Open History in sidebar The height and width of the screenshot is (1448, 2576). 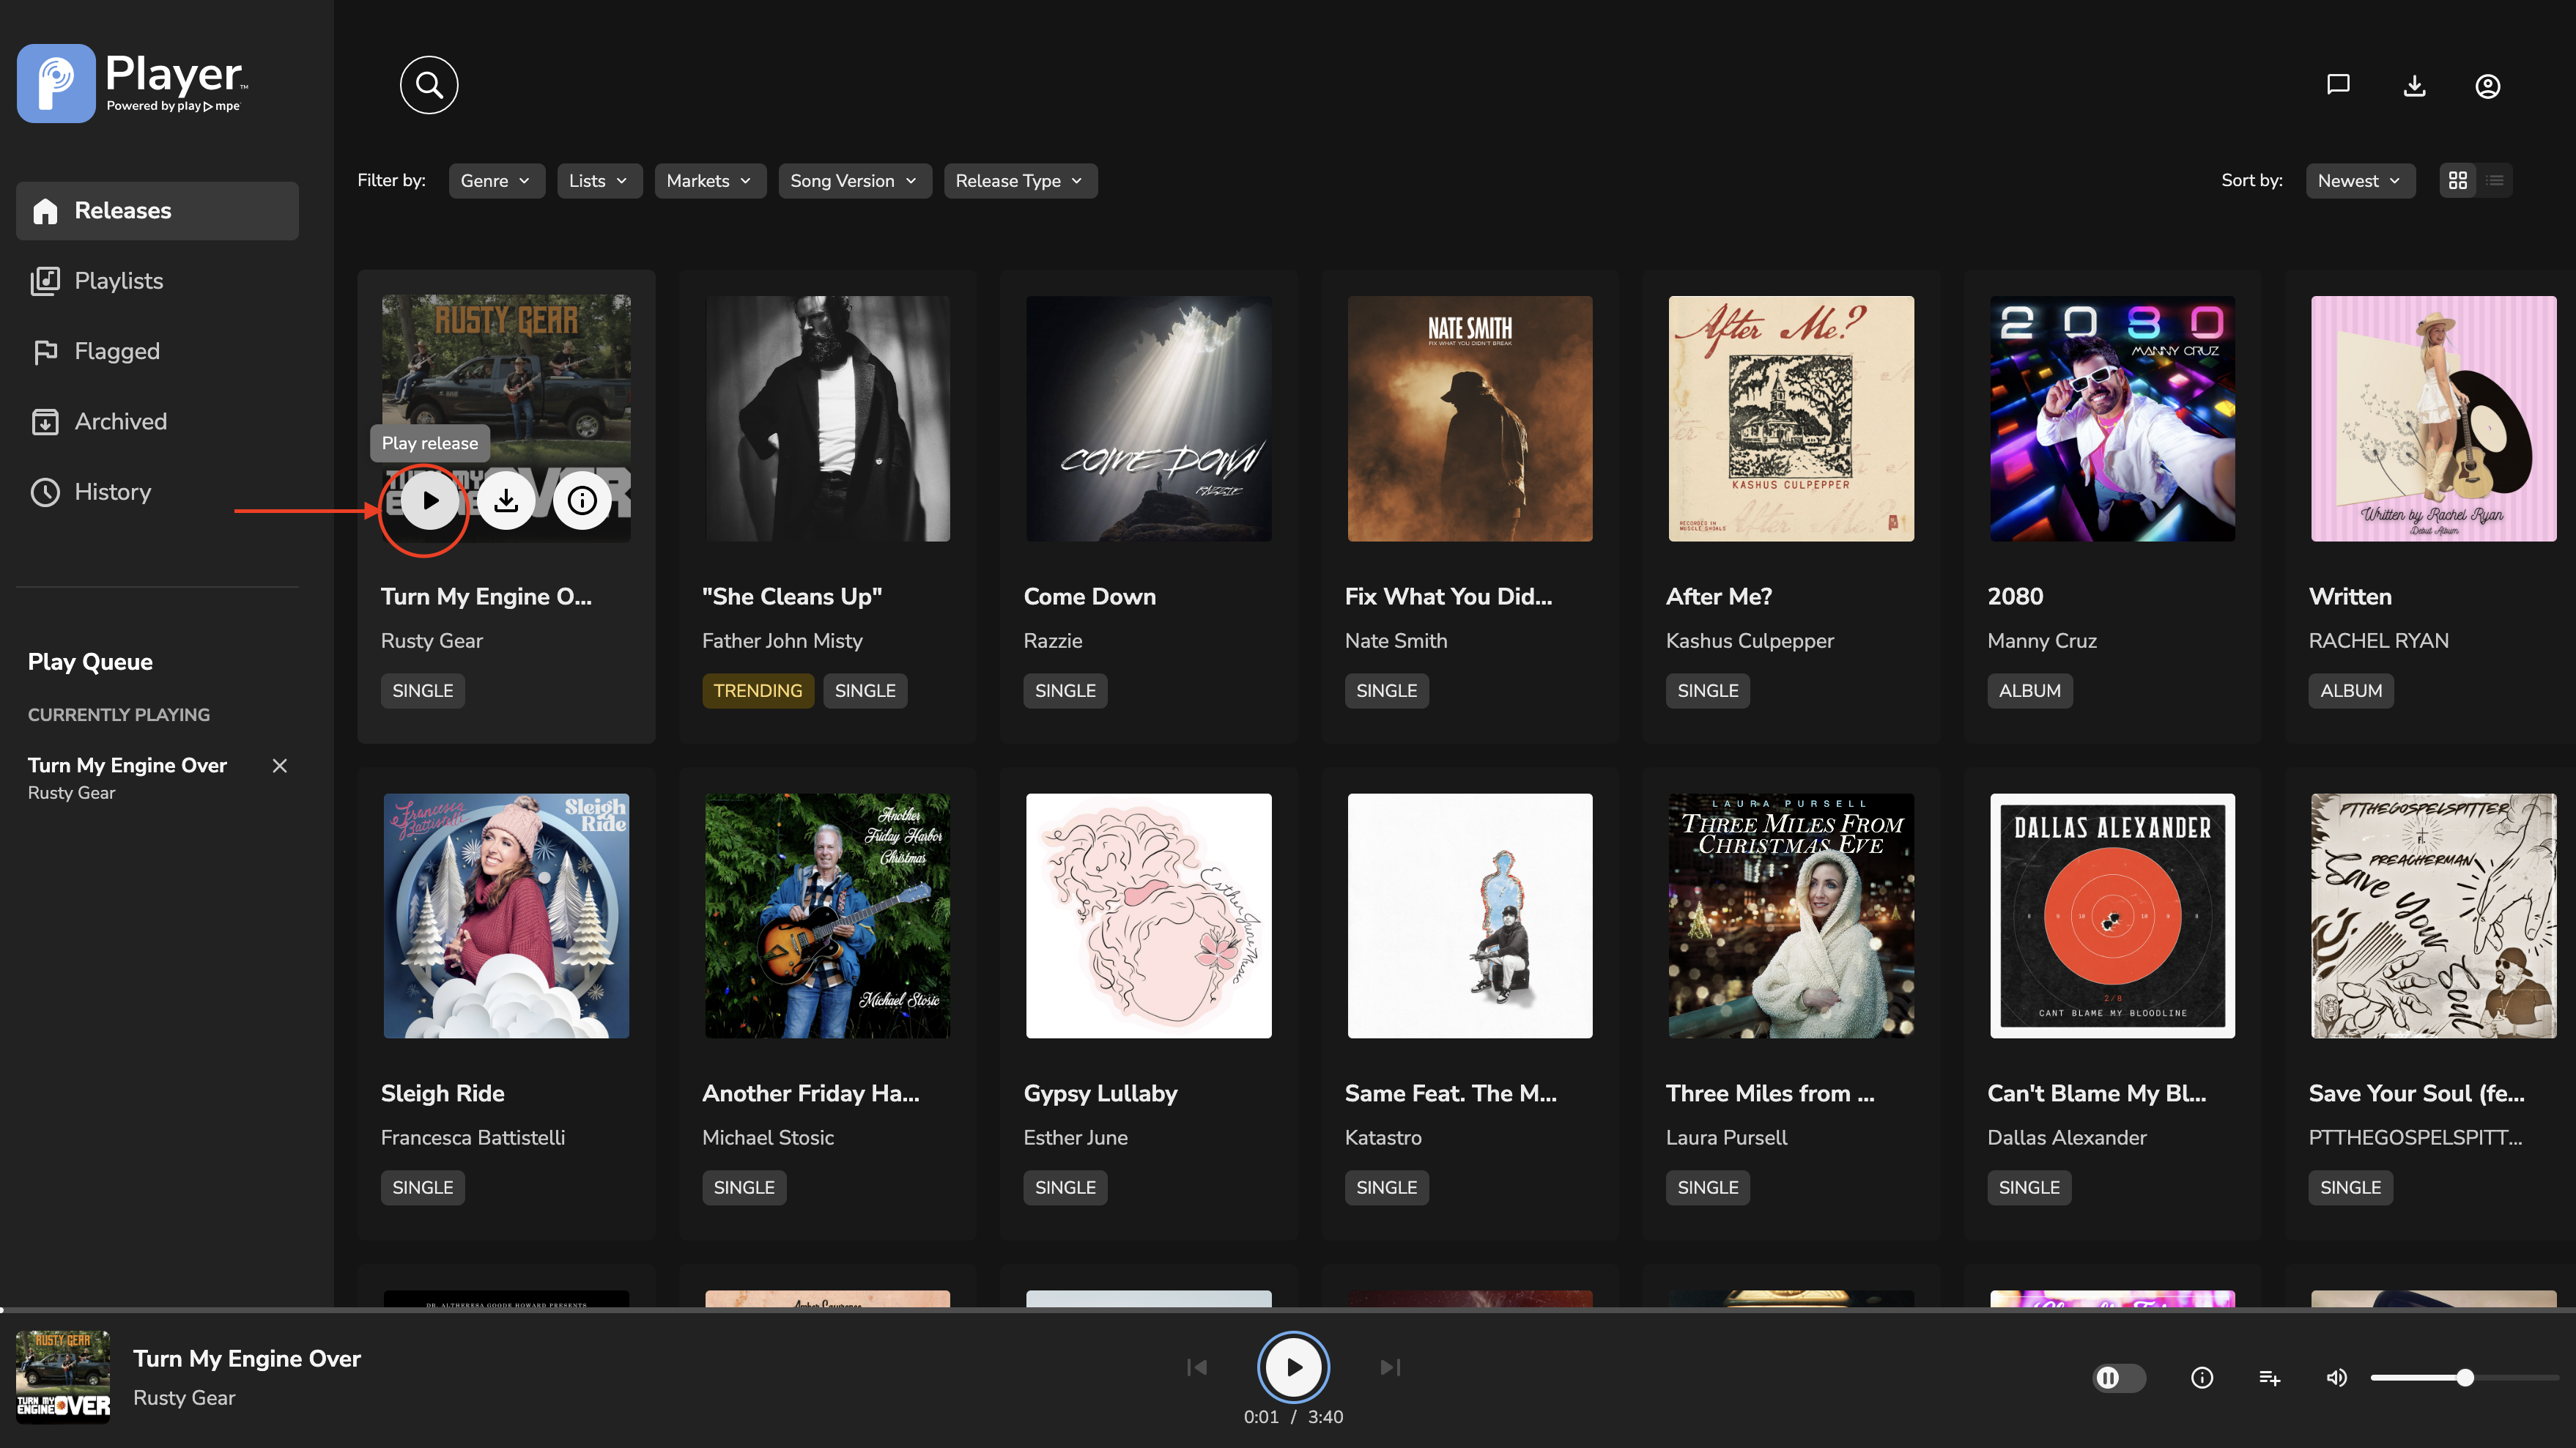(157, 492)
